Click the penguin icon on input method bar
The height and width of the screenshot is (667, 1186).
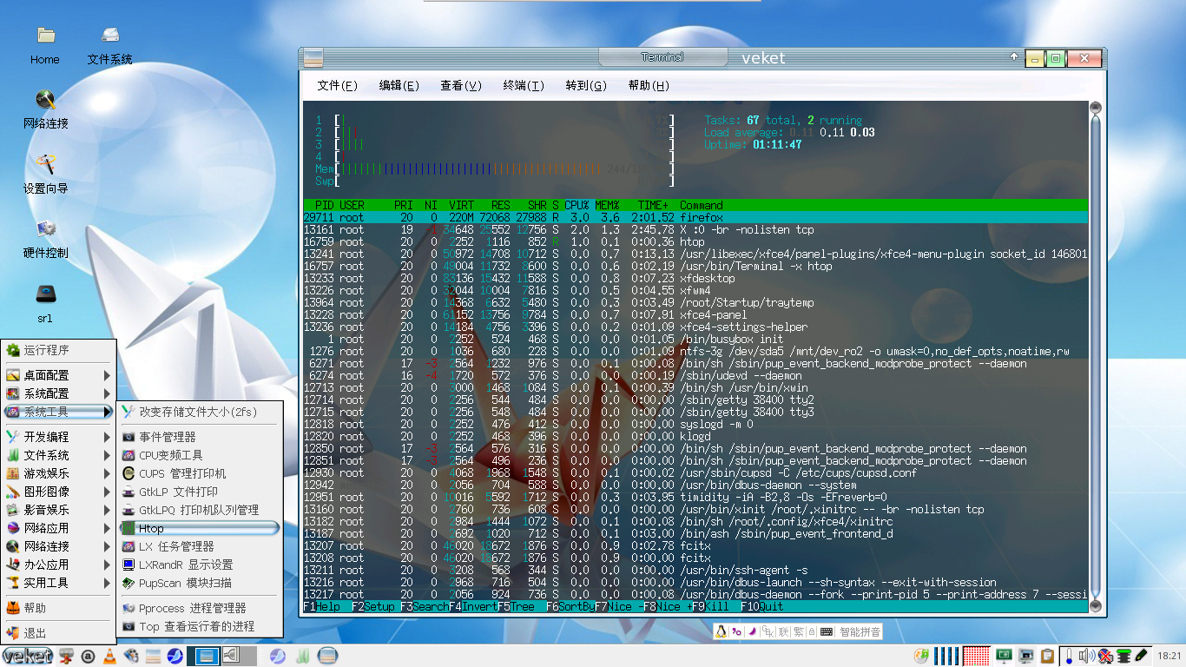721,631
